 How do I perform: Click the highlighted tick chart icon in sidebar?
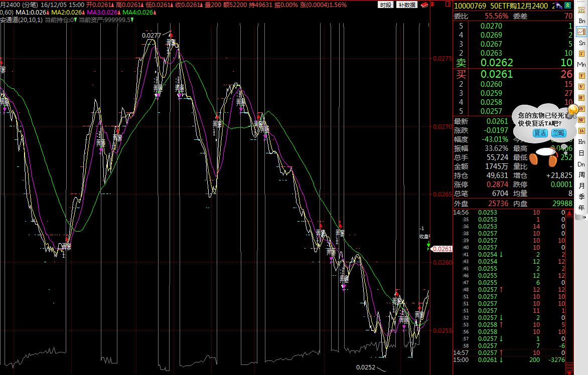click(x=581, y=32)
